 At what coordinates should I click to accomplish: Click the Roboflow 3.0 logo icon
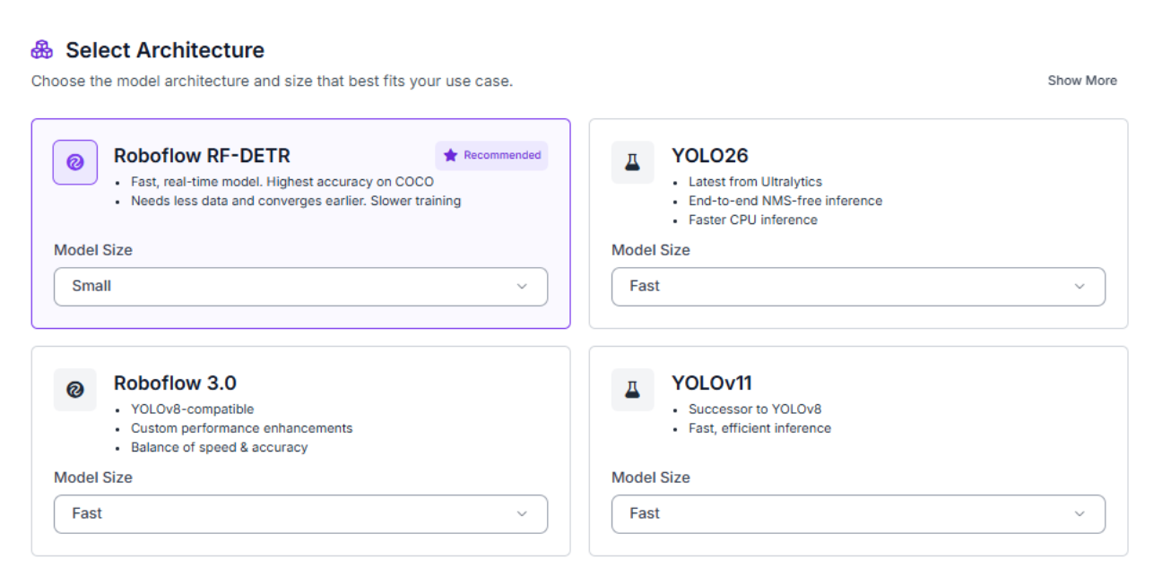[x=75, y=390]
